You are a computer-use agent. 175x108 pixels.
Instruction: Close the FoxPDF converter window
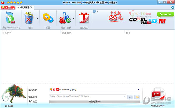pos(171,2)
